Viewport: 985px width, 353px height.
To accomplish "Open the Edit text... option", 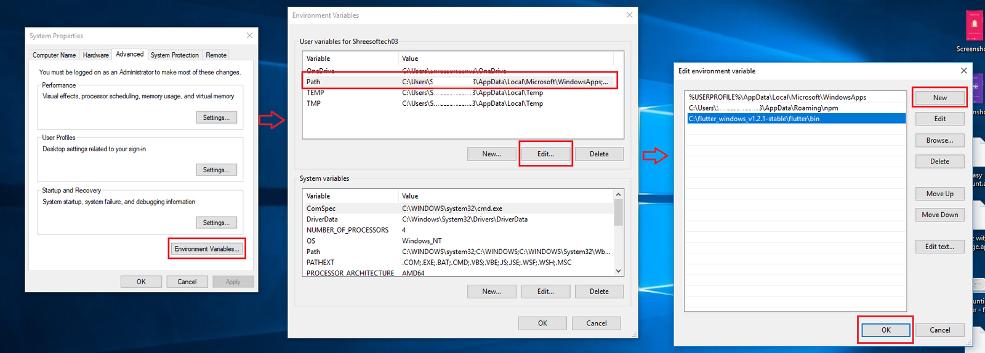I will [939, 247].
